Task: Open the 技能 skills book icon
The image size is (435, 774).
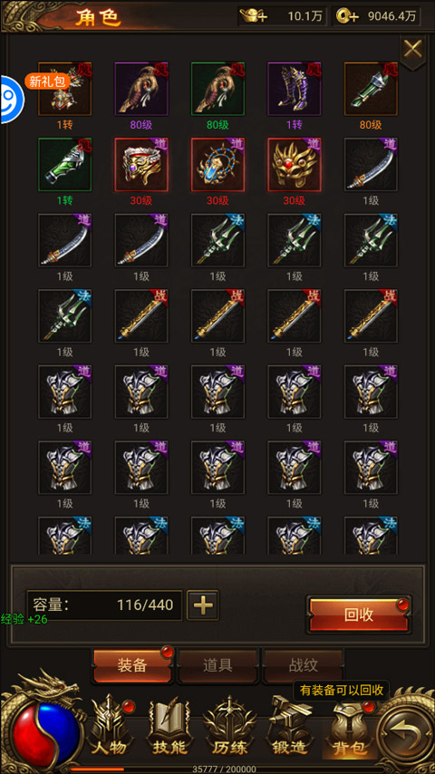Action: [169, 726]
